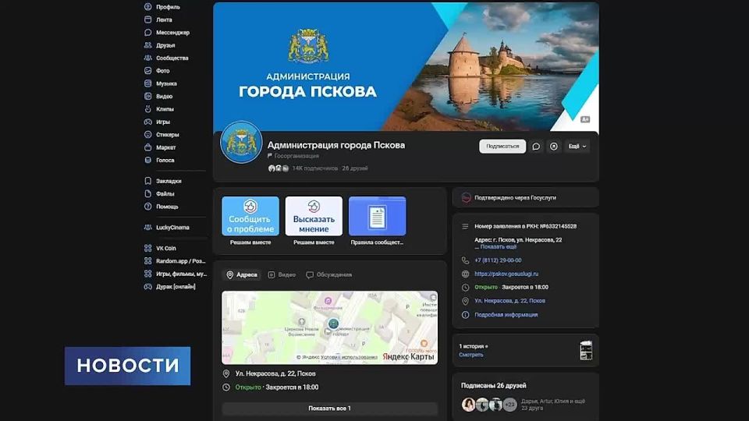Screen dimensions: 749x421
Task: Switch to the Обсуждения tab
Action: tap(328, 275)
